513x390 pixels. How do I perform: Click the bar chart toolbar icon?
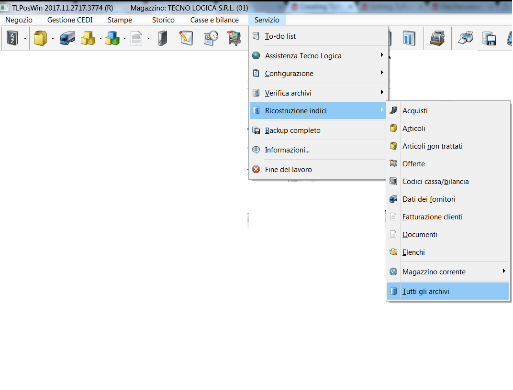click(409, 38)
